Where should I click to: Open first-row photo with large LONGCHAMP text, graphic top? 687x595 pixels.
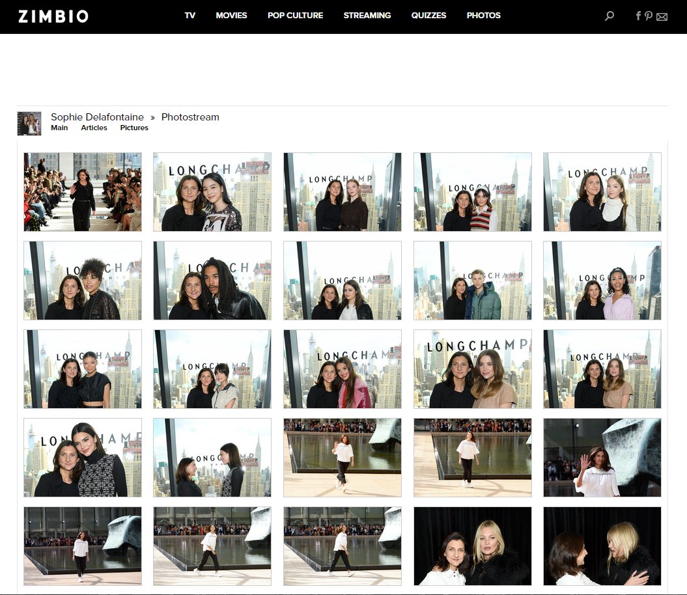click(x=212, y=192)
